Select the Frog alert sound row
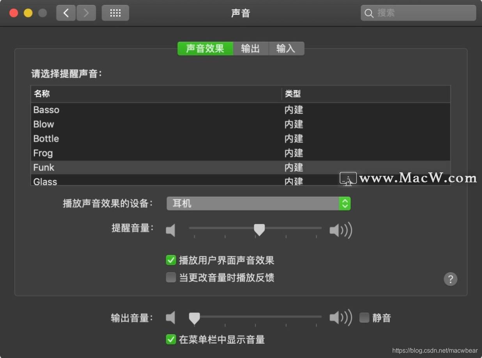Screen dimensions: 482x358 [240, 153]
